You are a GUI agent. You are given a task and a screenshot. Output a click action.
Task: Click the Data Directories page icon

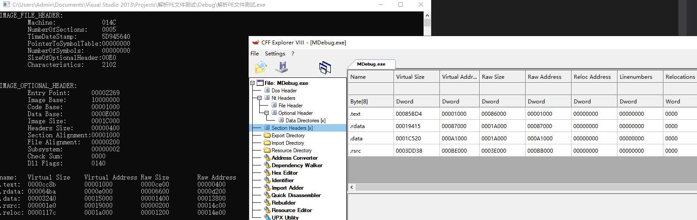(x=281, y=120)
